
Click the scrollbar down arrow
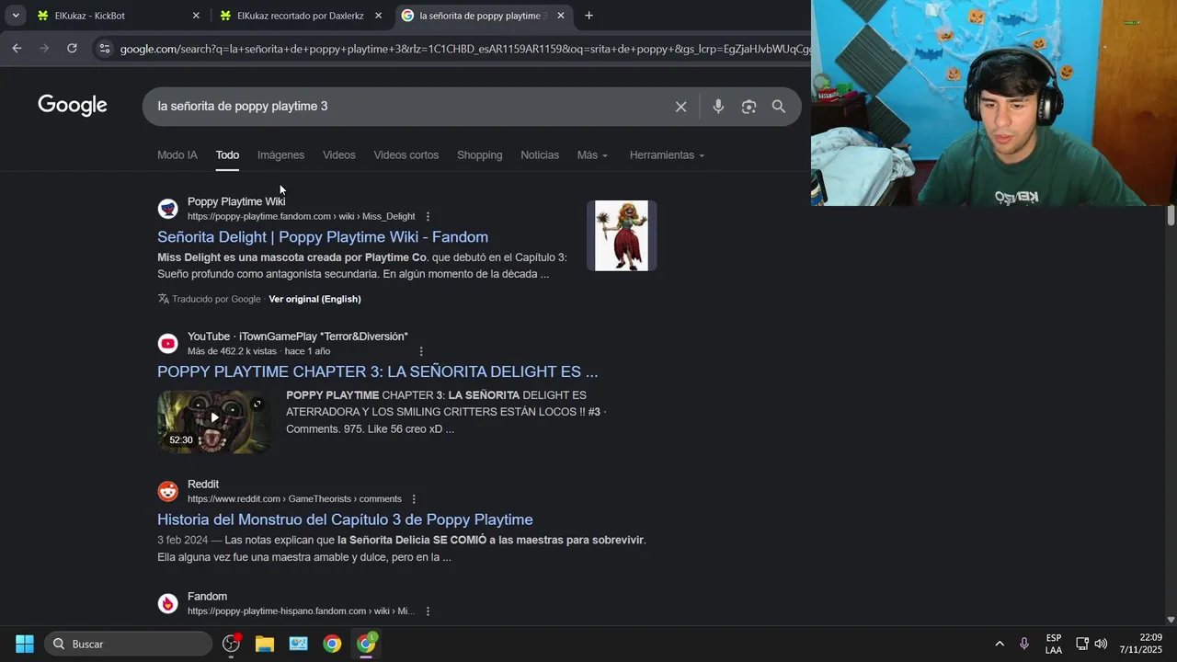click(x=1171, y=620)
